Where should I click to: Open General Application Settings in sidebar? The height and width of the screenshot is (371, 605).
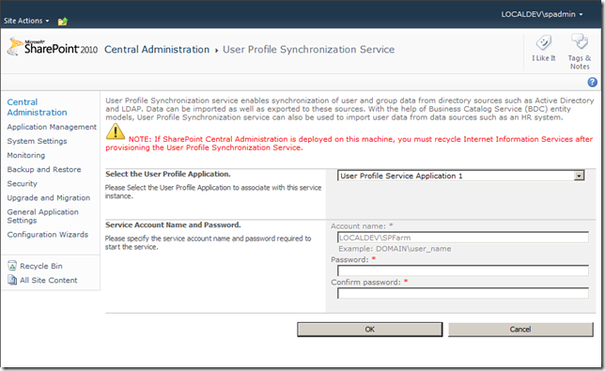point(43,216)
